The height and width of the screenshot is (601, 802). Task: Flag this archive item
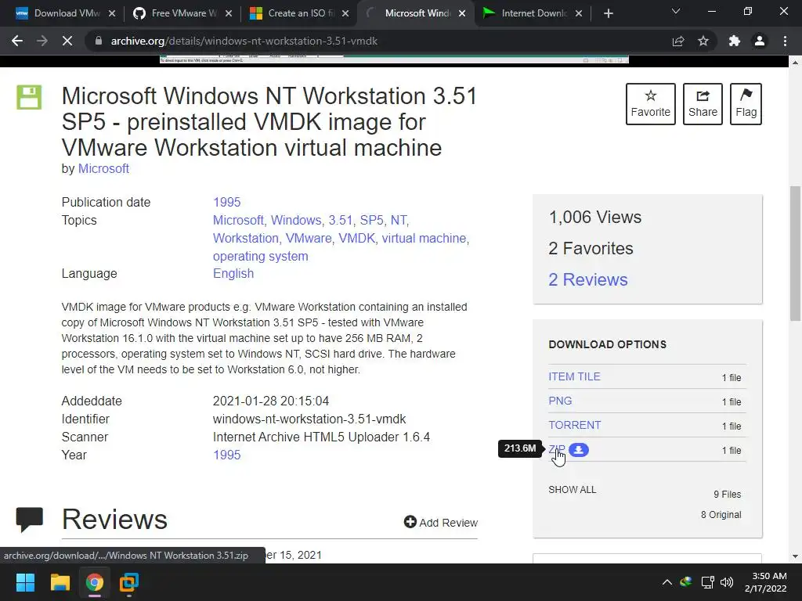[x=746, y=104]
